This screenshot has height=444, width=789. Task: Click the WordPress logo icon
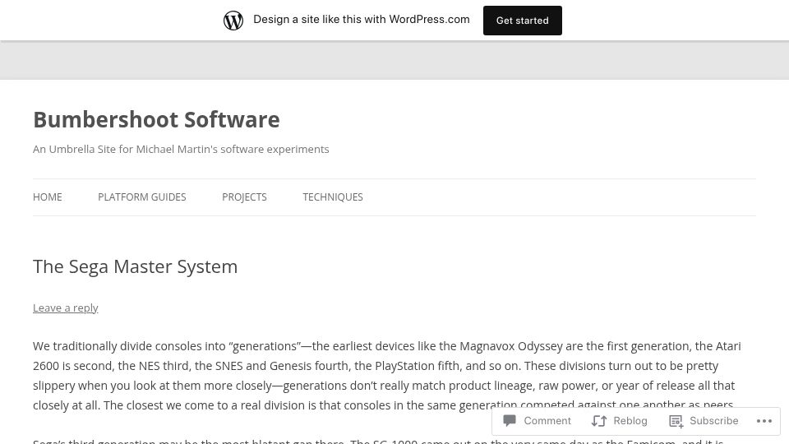(233, 21)
